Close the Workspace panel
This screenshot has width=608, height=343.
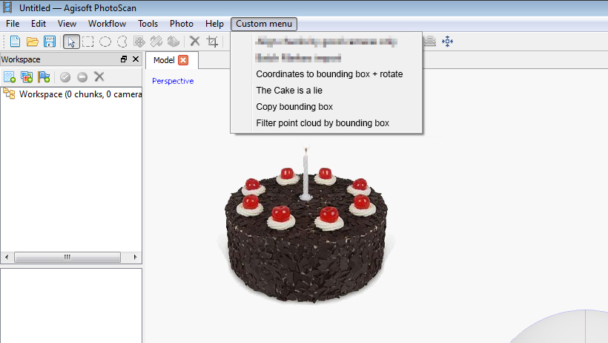[x=136, y=59]
